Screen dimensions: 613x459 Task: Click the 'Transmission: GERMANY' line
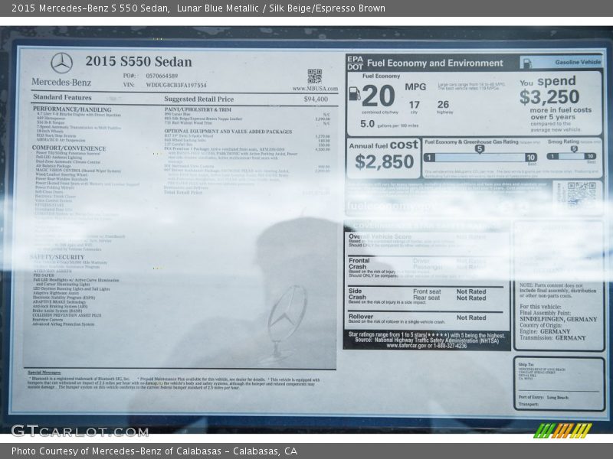(552, 338)
